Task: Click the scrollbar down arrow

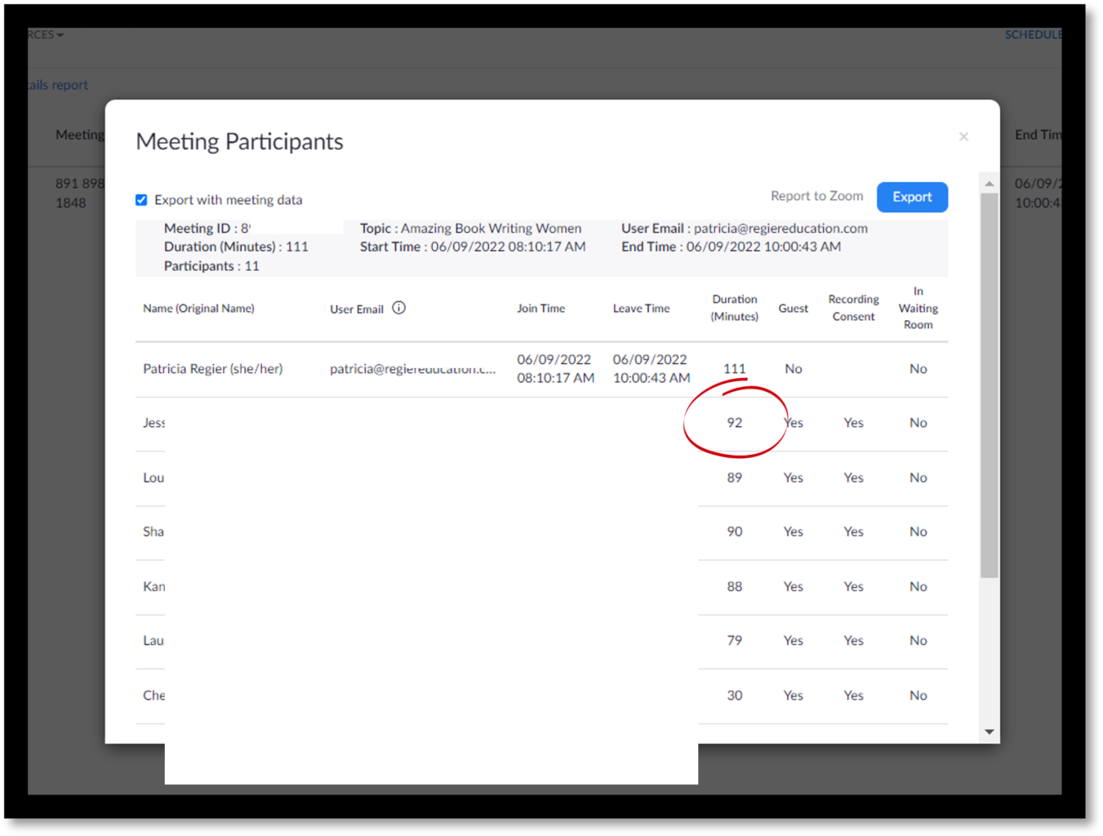Action: (x=989, y=732)
